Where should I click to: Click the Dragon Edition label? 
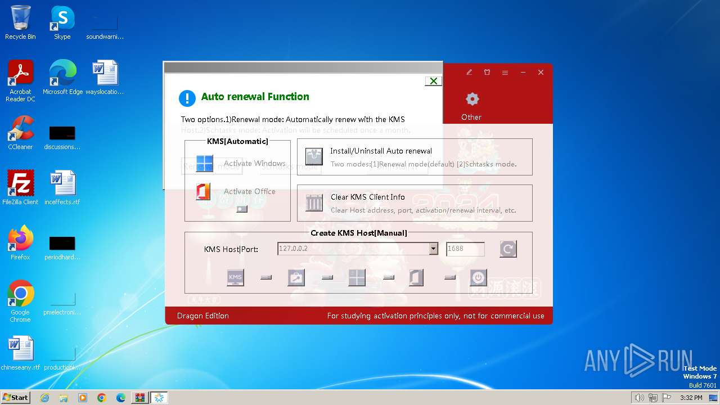[x=202, y=316]
